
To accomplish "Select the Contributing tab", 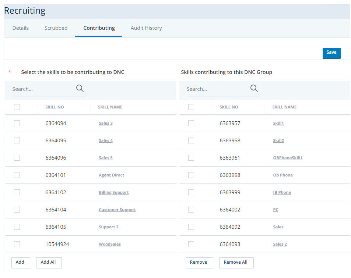I will tap(99, 28).
